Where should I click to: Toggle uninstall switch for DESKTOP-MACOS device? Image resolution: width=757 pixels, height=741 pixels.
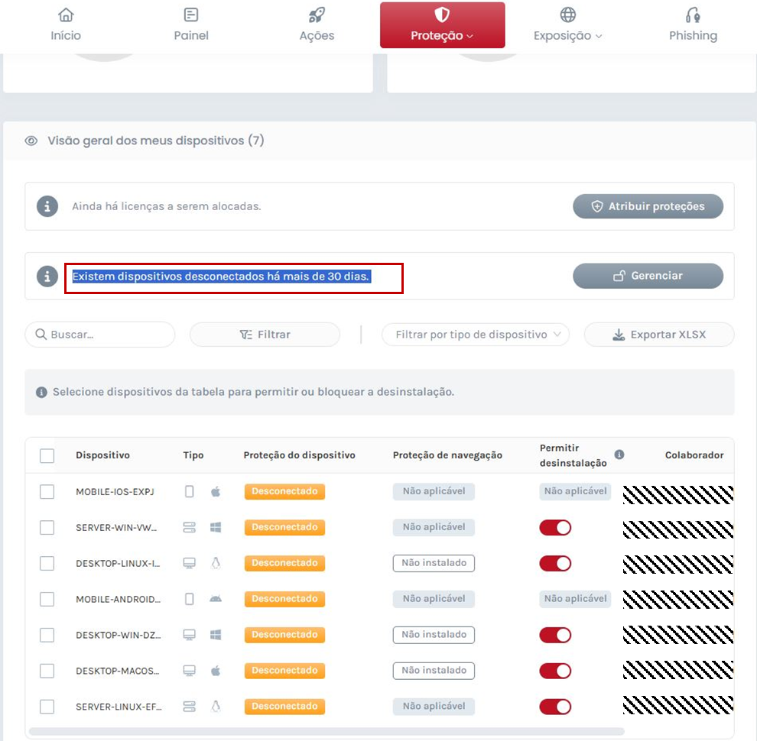point(554,670)
